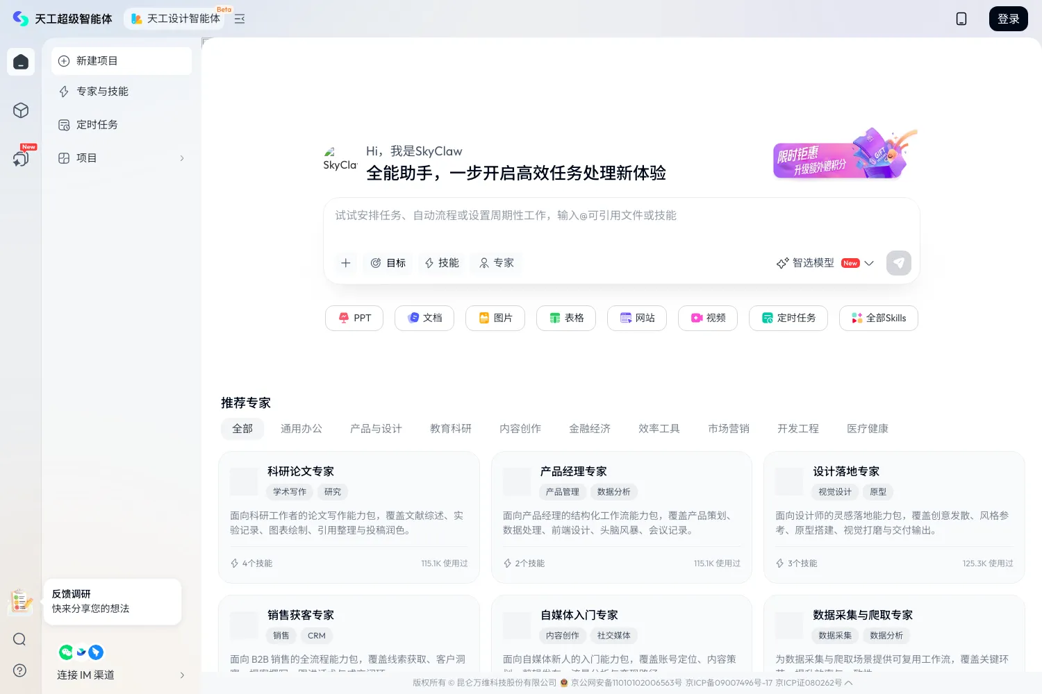Click the 反馈调研 feedback popup text

113,602
